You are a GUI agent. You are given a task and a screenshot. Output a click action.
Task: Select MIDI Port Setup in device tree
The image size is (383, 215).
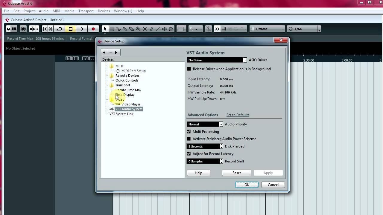pyautogui.click(x=133, y=71)
